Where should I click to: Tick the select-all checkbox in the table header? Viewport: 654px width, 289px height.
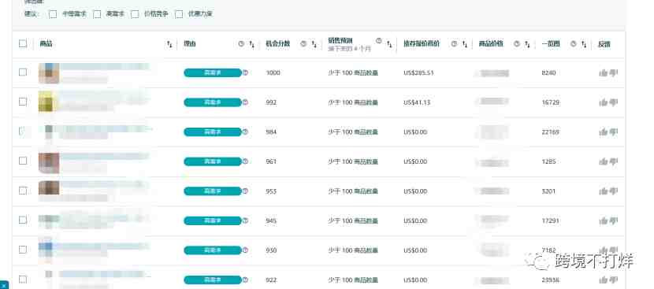(x=23, y=43)
